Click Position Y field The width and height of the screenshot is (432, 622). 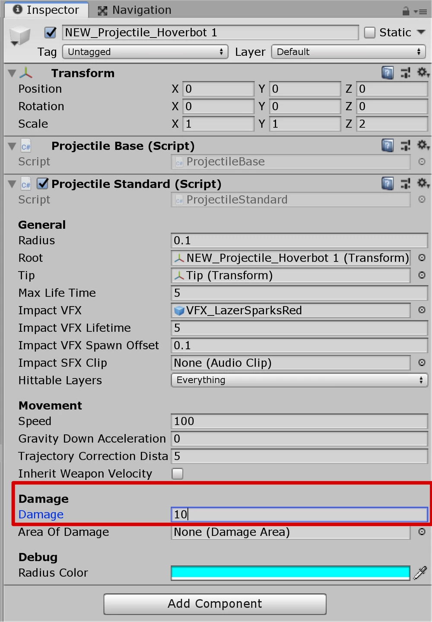(305, 89)
